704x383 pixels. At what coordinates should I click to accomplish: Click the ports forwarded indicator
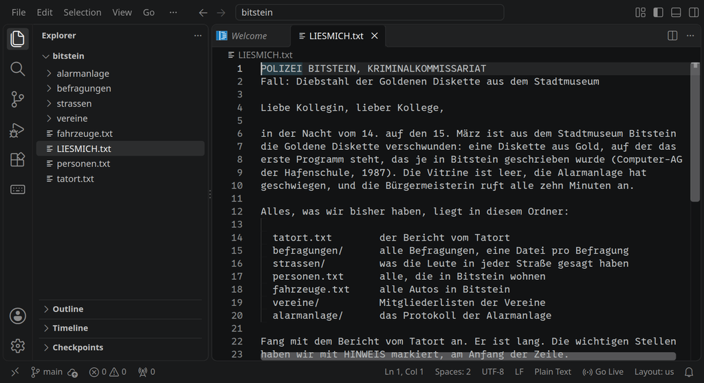click(x=147, y=372)
